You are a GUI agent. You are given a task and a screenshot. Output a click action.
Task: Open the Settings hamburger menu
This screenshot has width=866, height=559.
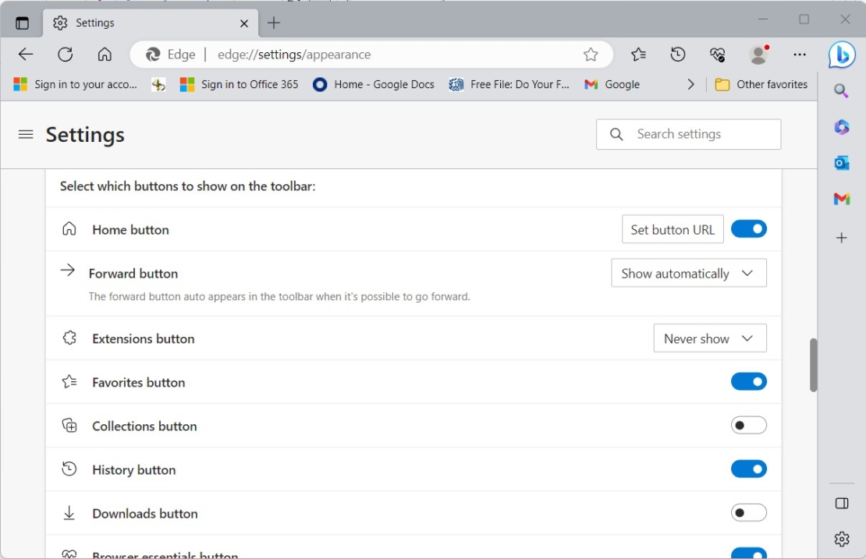[26, 134]
